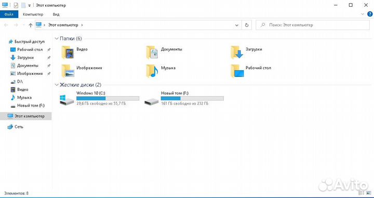
Task: Open the Quick Access Toolbar customize dropdown
Action: point(29,6)
